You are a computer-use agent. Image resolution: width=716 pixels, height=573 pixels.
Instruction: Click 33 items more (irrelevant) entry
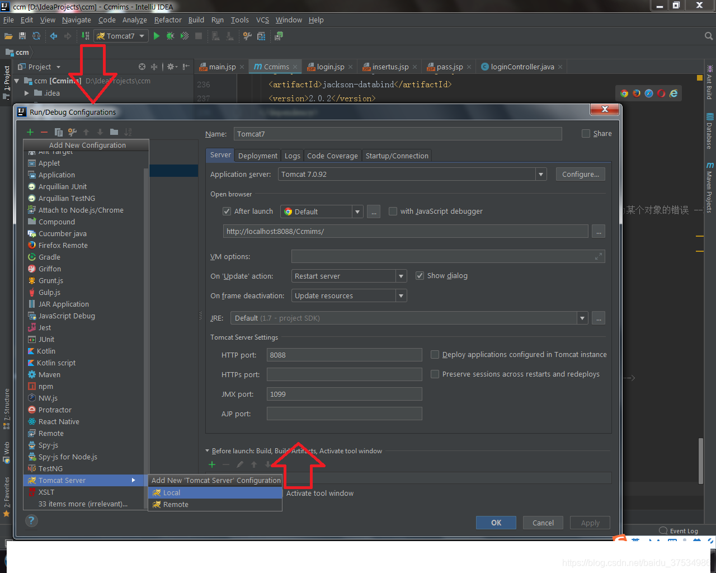(x=83, y=504)
